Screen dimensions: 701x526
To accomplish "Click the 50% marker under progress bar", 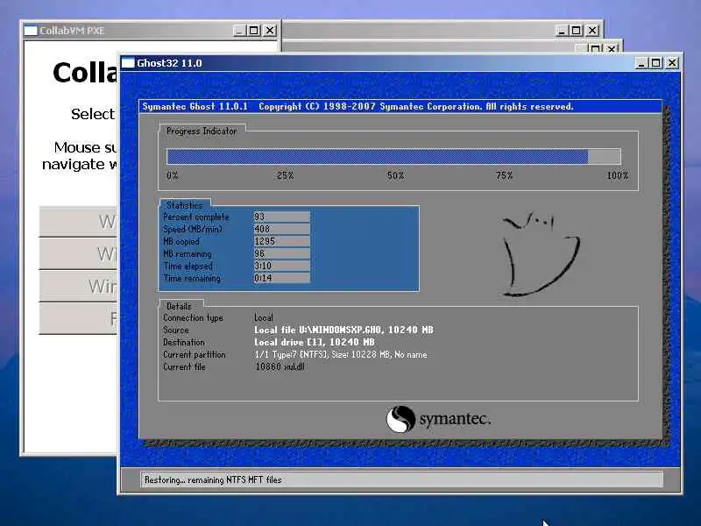I will click(396, 176).
